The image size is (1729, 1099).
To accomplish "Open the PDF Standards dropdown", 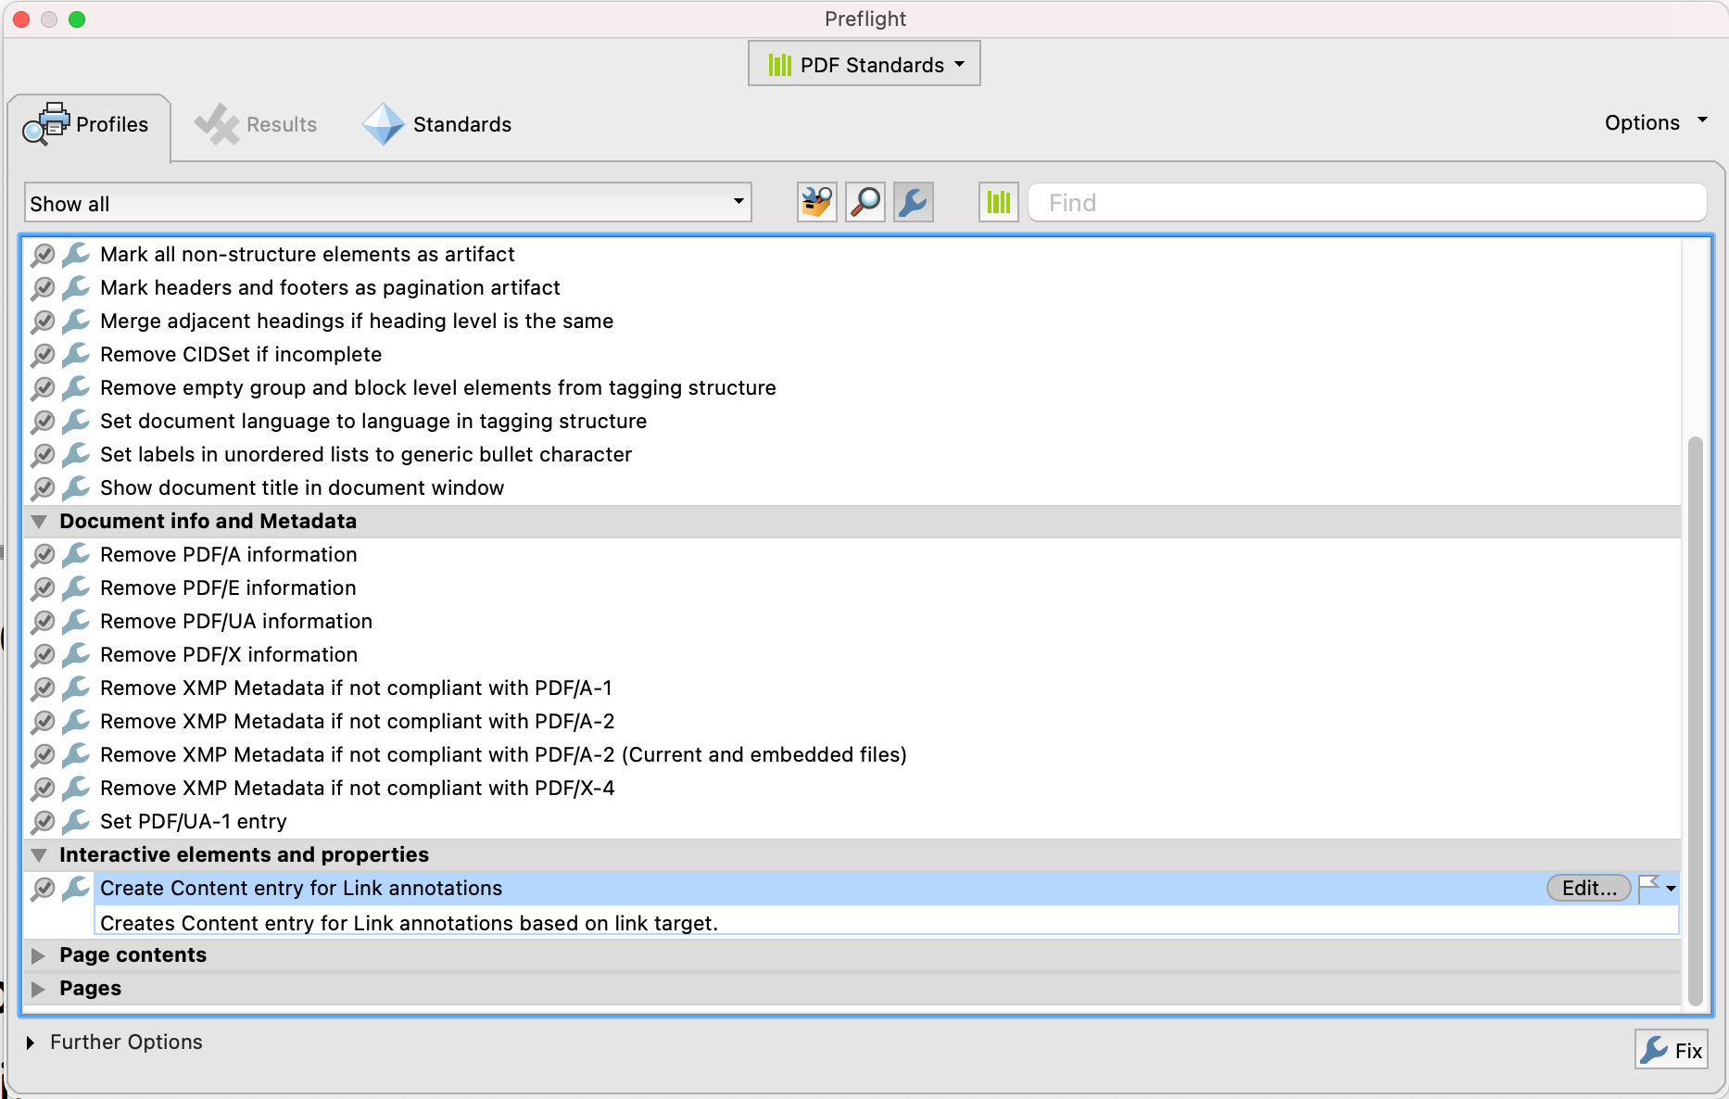I will (x=864, y=63).
